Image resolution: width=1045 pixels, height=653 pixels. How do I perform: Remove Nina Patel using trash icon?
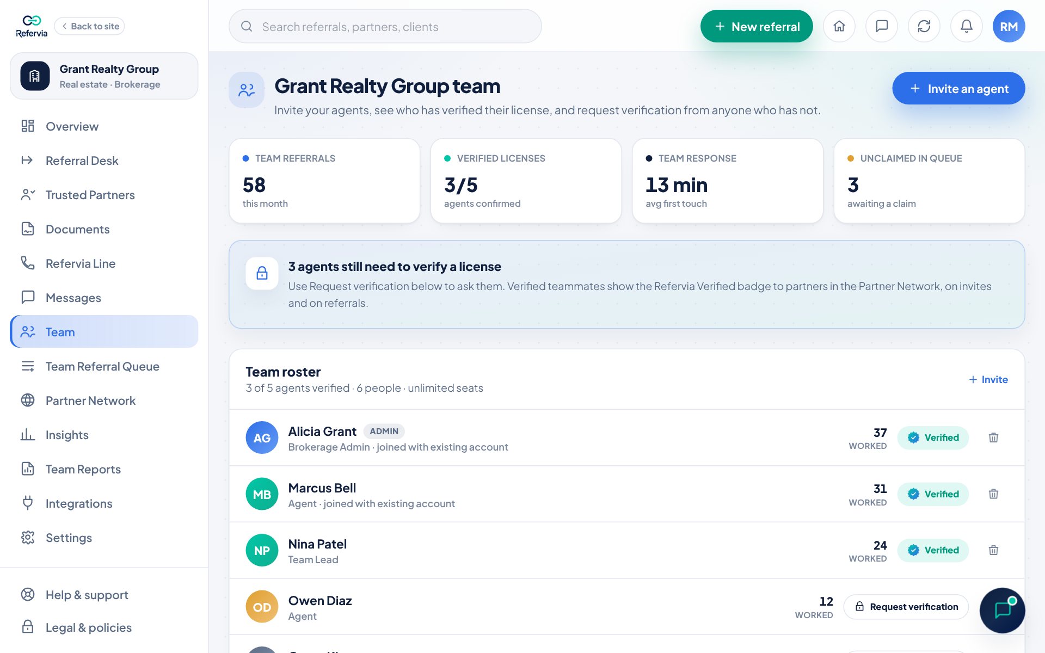coord(993,550)
